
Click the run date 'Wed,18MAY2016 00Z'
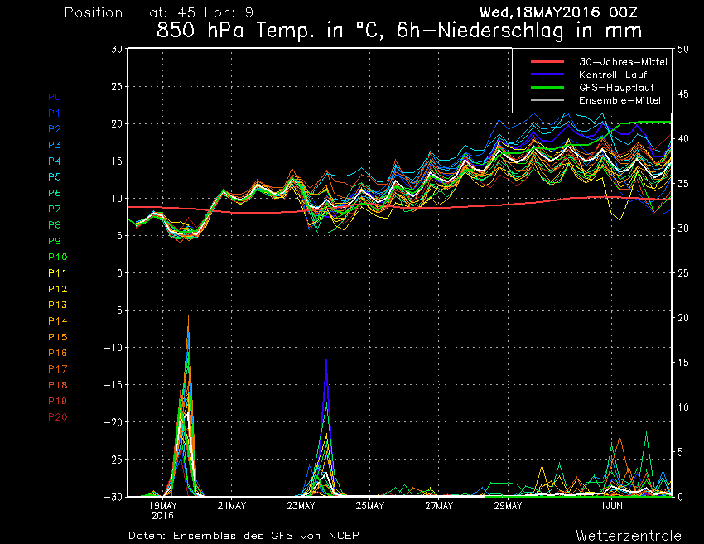pyautogui.click(x=558, y=12)
